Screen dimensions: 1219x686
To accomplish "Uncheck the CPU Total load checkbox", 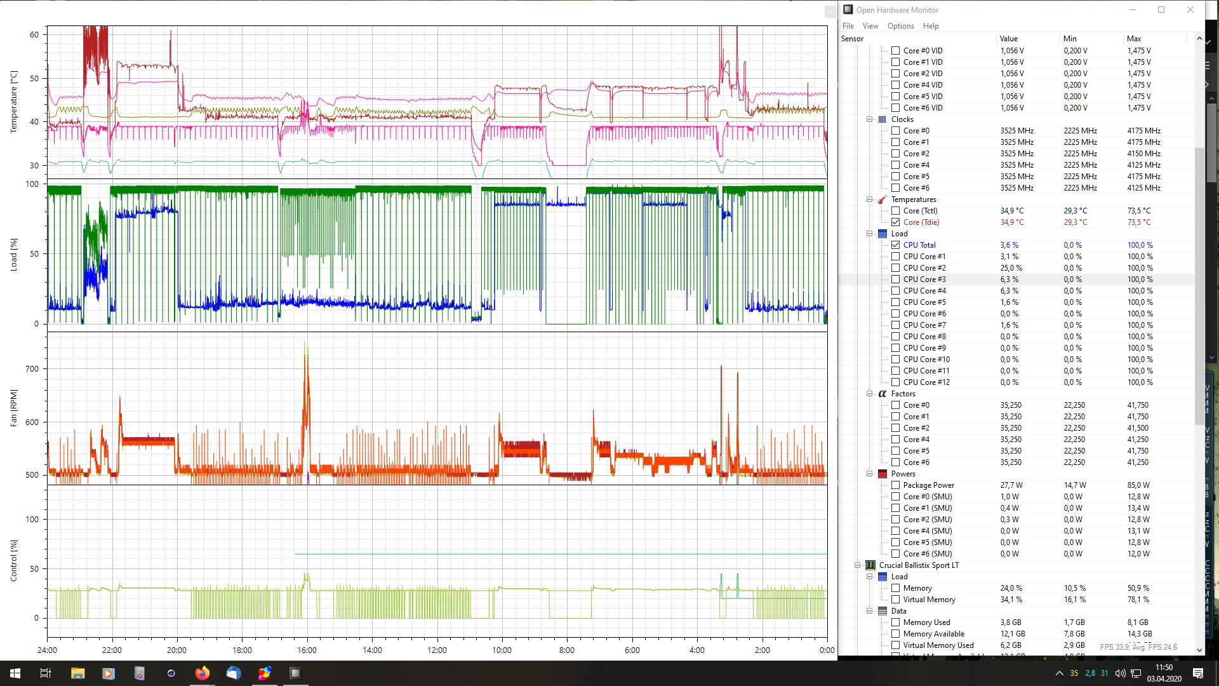I will tap(895, 245).
